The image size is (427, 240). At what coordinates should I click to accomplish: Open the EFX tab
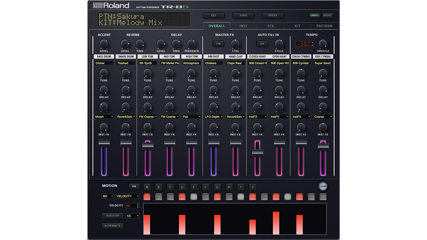click(270, 26)
